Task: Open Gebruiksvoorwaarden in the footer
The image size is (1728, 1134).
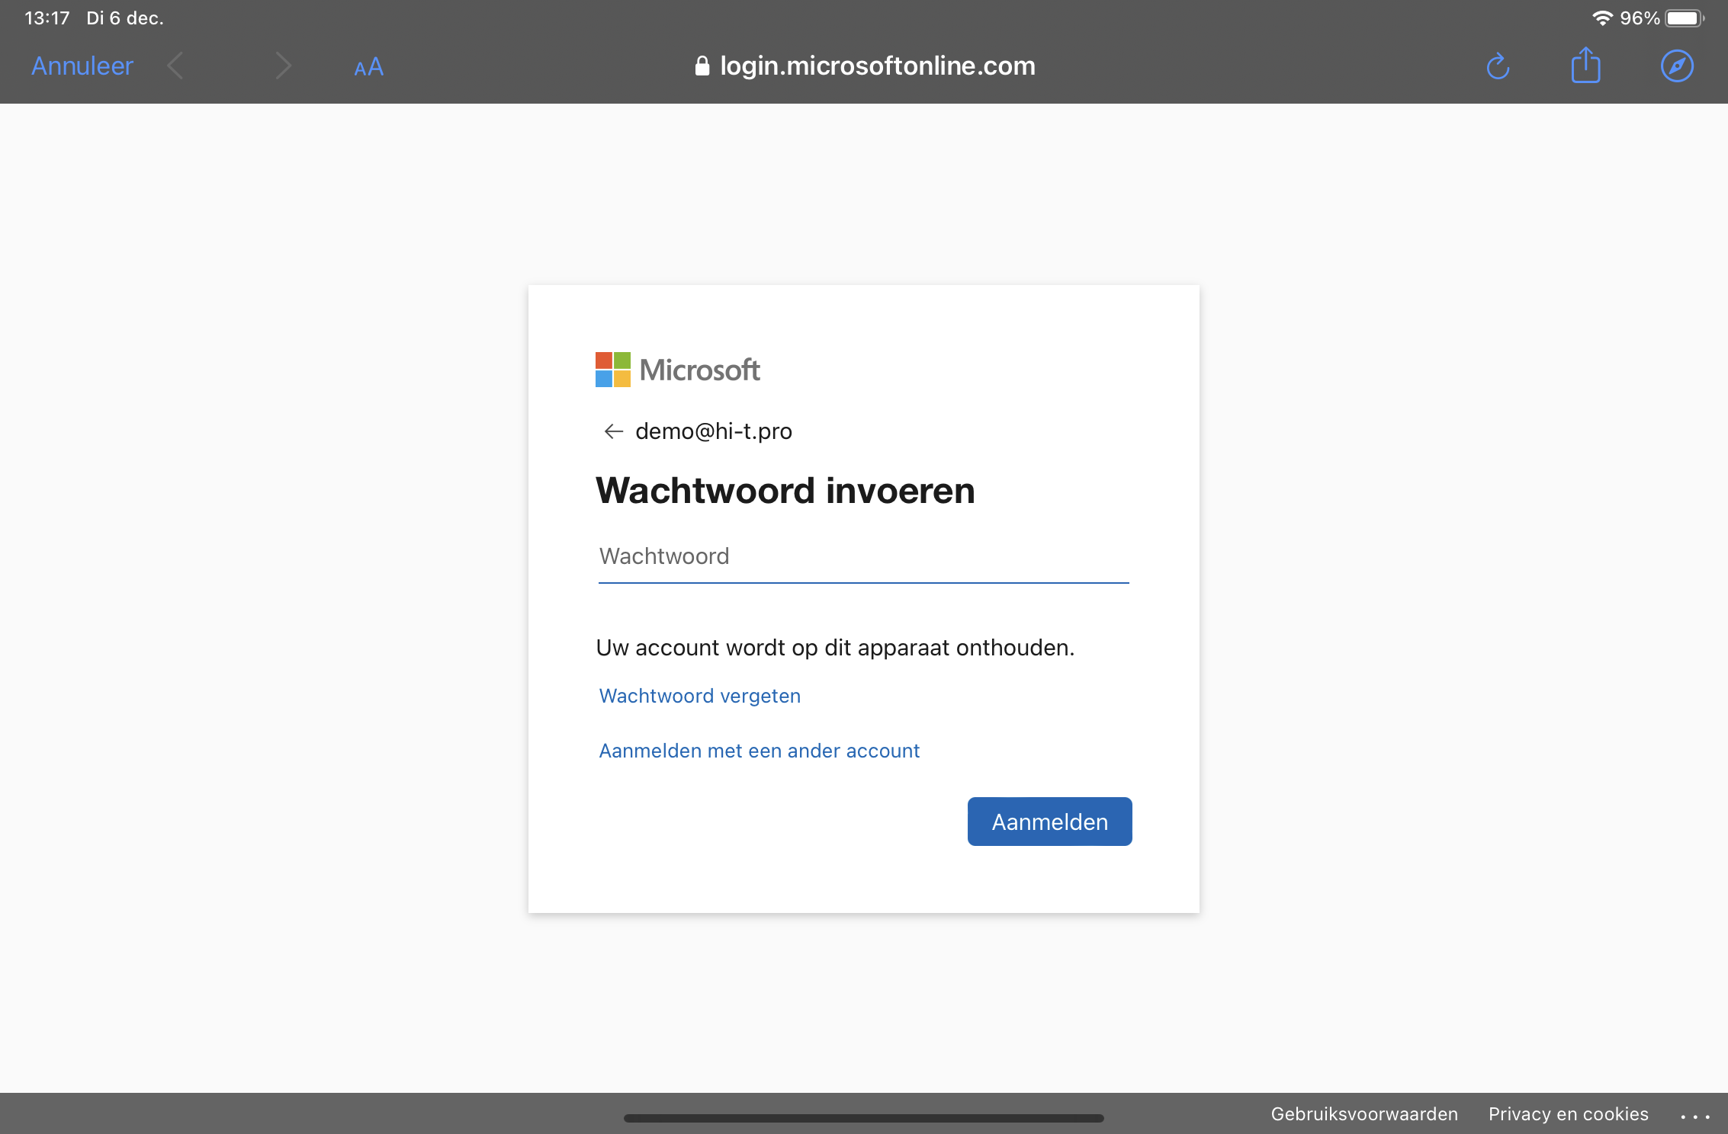Action: point(1364,1114)
